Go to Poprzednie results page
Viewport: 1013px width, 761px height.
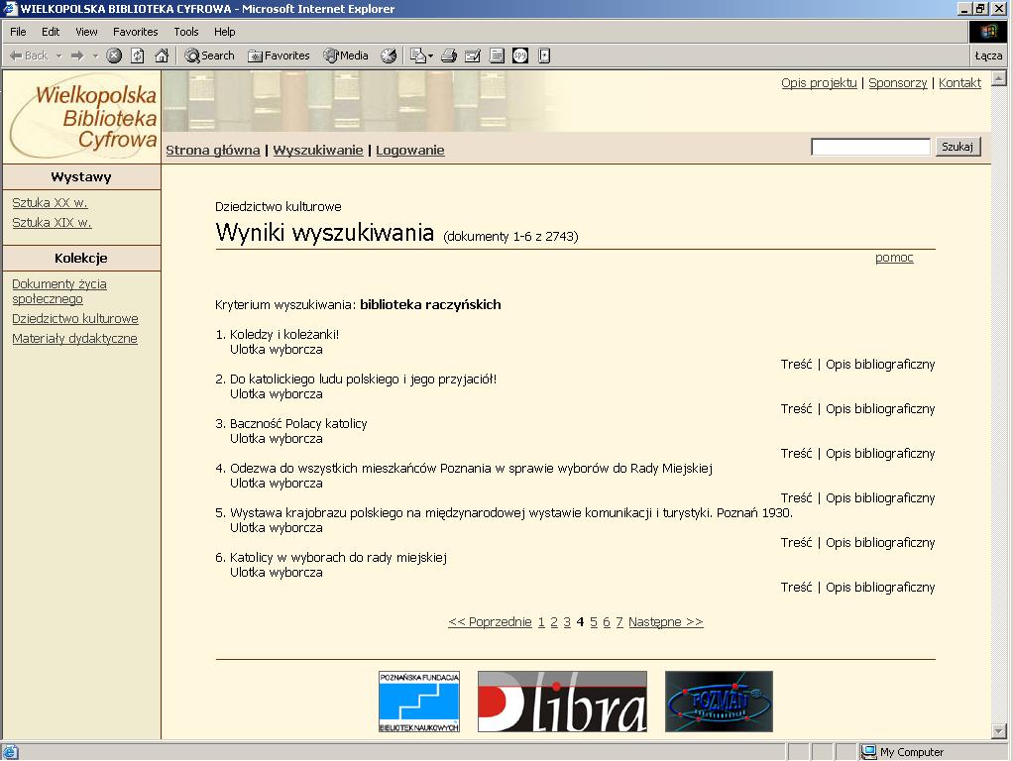[490, 622]
